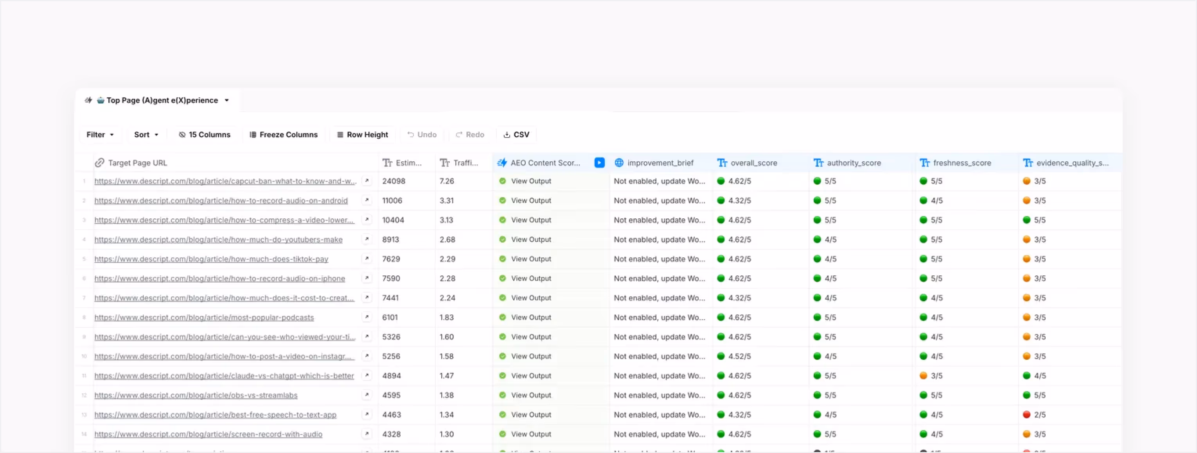Click the Freeze Columns toolbar button
This screenshot has height=453, width=1197.
[284, 134]
